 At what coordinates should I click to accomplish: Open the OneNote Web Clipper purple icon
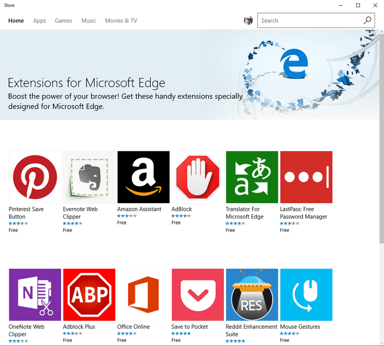(35, 295)
